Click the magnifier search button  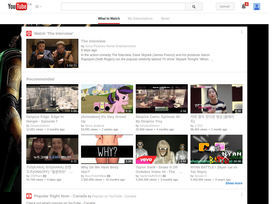click(194, 7)
